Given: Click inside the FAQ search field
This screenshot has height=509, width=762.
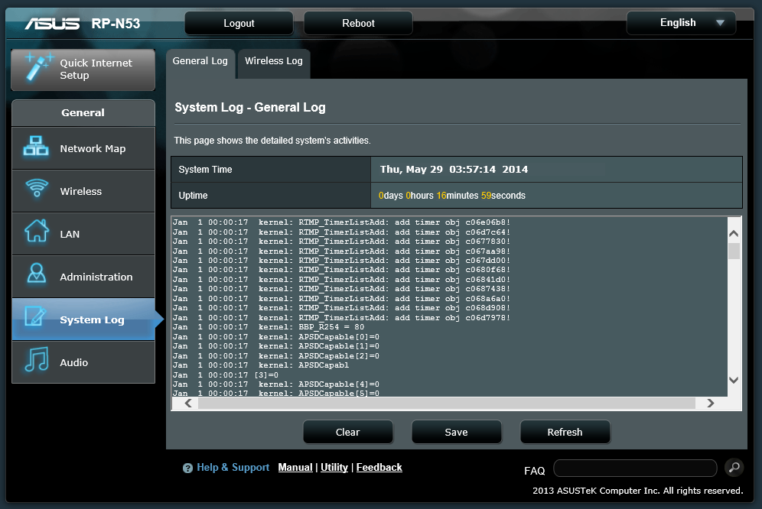Looking at the screenshot, I should (635, 468).
